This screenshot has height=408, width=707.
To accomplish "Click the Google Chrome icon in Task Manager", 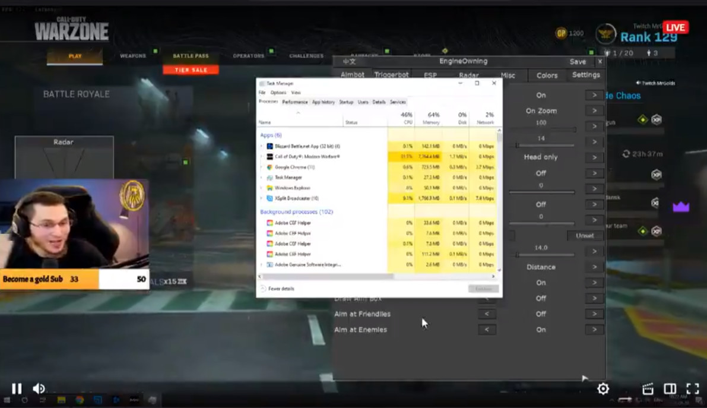I will coord(270,167).
